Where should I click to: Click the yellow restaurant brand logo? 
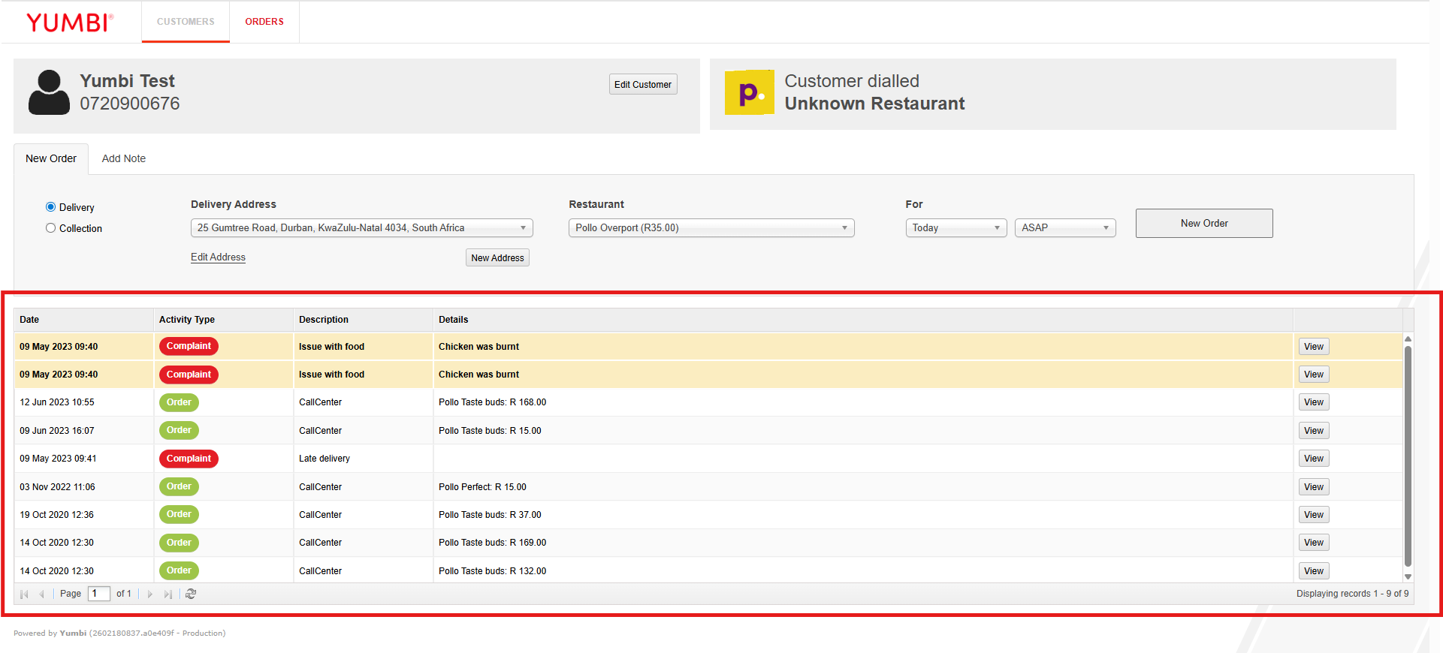tap(749, 92)
